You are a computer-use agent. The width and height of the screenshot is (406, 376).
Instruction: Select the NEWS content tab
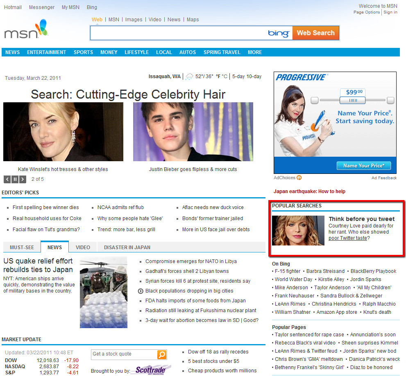[54, 247]
